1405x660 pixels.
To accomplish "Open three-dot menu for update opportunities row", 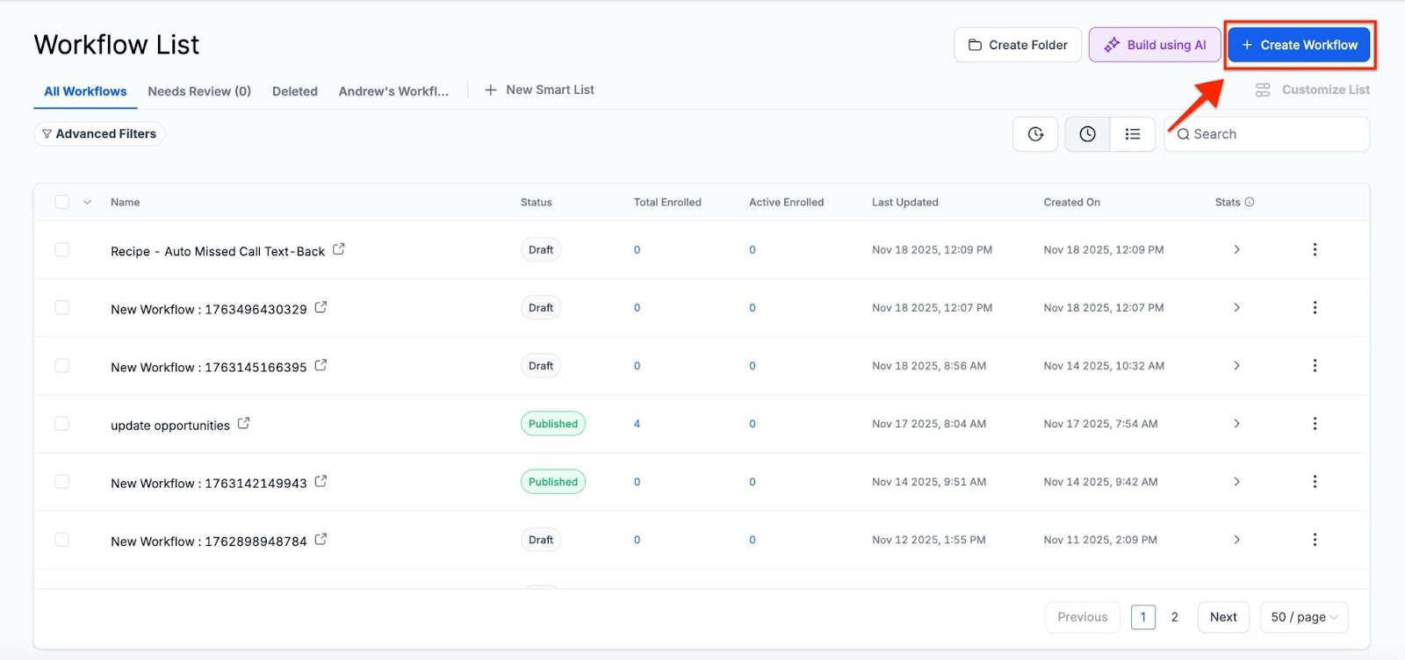I will coord(1315,424).
